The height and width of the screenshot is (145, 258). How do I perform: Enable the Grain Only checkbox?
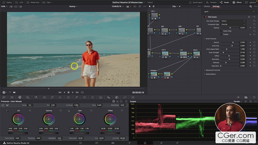(x=221, y=31)
